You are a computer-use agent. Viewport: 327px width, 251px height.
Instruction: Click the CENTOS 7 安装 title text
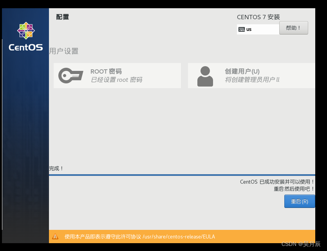pyautogui.click(x=258, y=17)
